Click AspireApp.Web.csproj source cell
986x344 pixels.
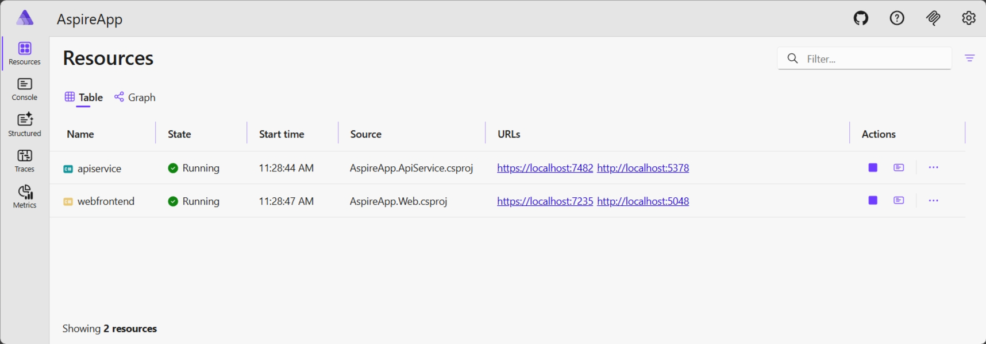tap(398, 201)
